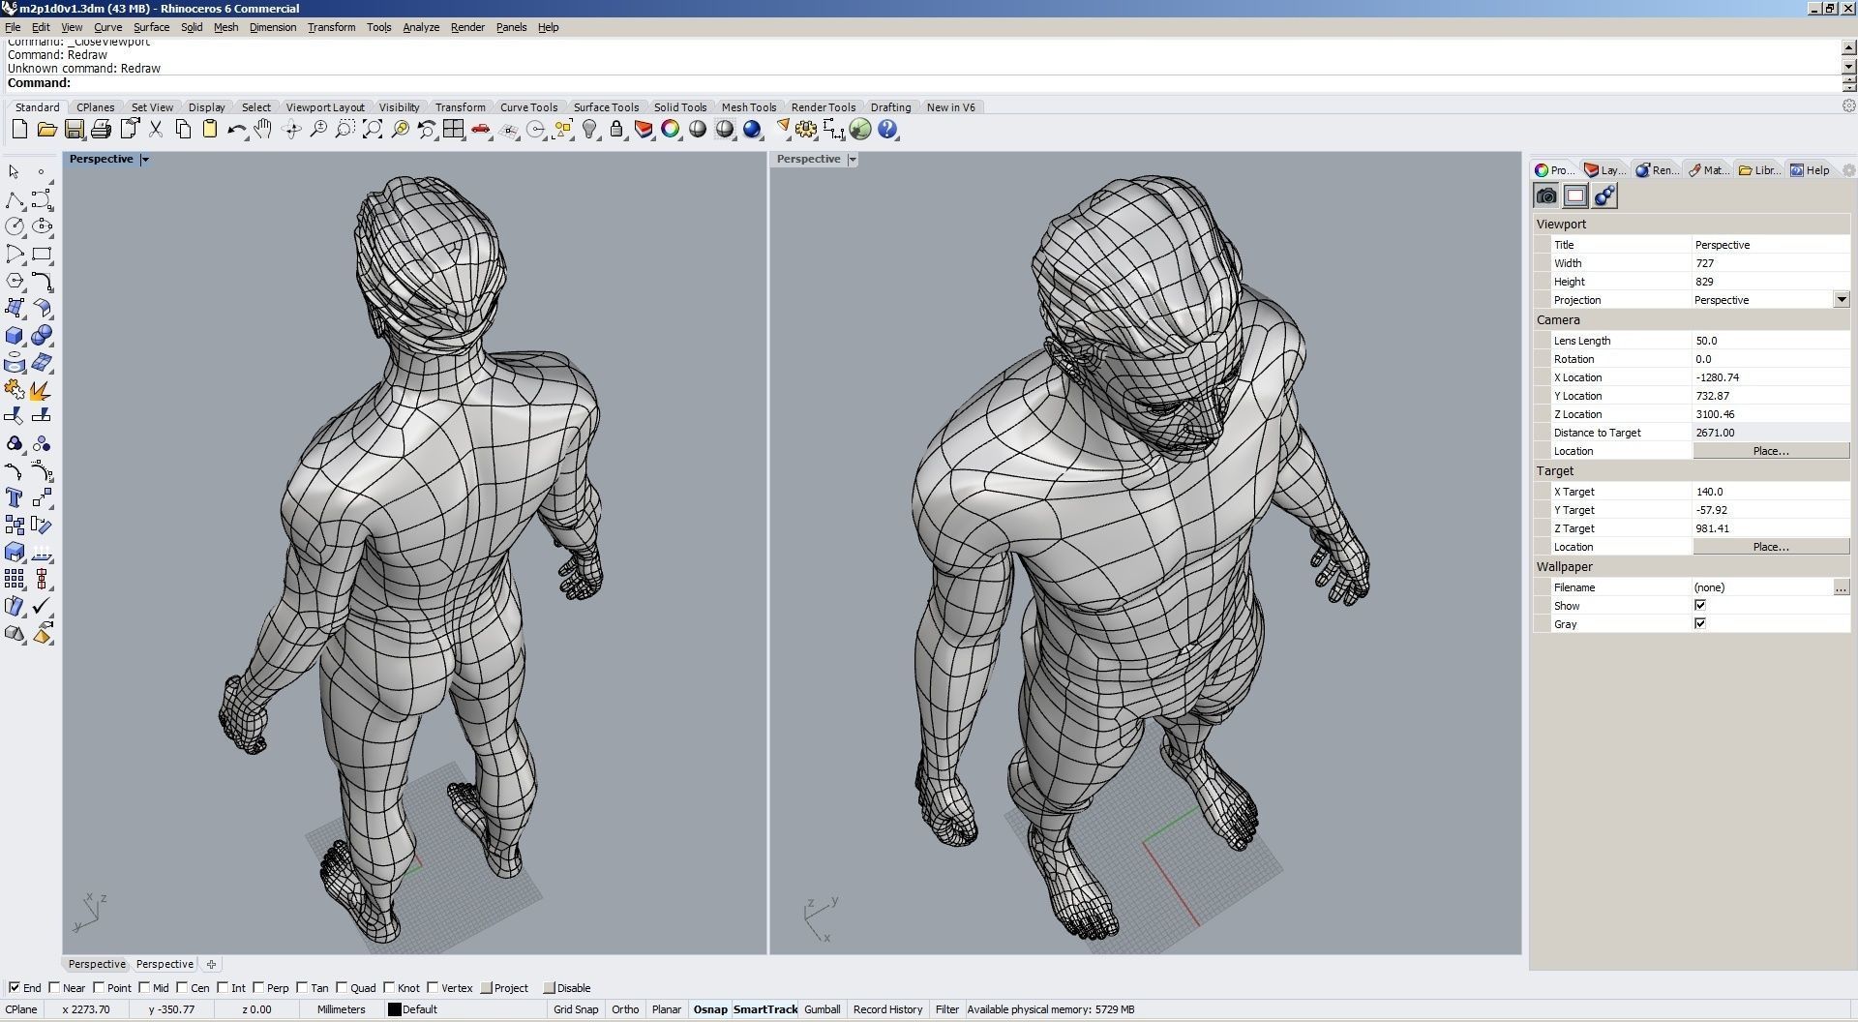1858x1022 pixels.
Task: Toggle the End osnap checkbox
Action: click(15, 988)
